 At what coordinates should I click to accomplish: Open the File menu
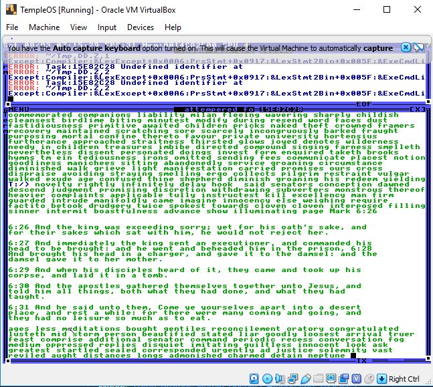[x=12, y=27]
